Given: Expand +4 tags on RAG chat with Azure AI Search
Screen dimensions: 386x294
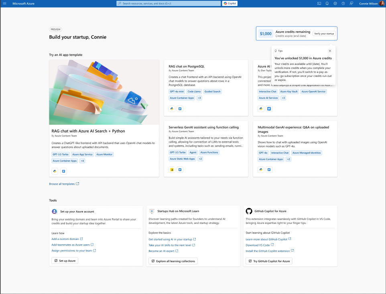Looking at the screenshot, I should click(x=82, y=161).
